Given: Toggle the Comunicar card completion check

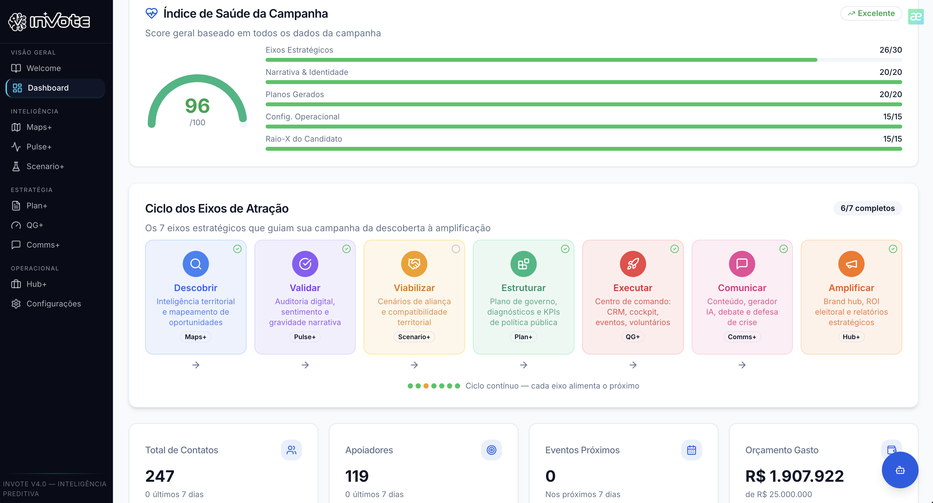Looking at the screenshot, I should 783,249.
